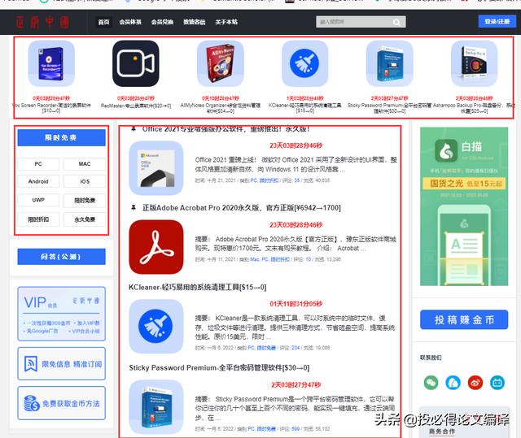Image resolution: width=521 pixels, height=438 pixels.
Task: Open the AllMyNotes Organizer icon in top row
Action: (x=220, y=63)
